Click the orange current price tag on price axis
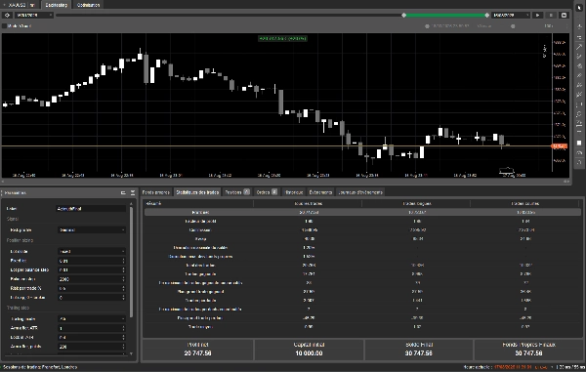 pyautogui.click(x=560, y=146)
